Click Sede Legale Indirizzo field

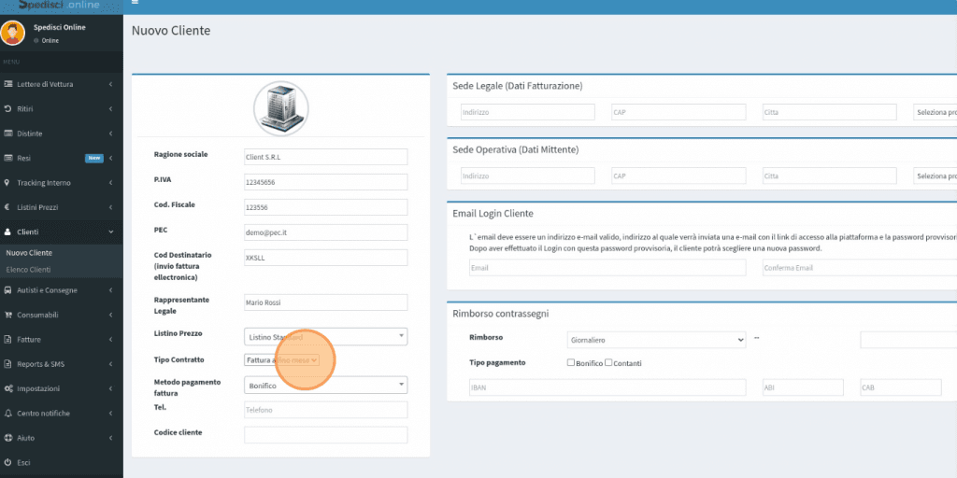tap(528, 112)
